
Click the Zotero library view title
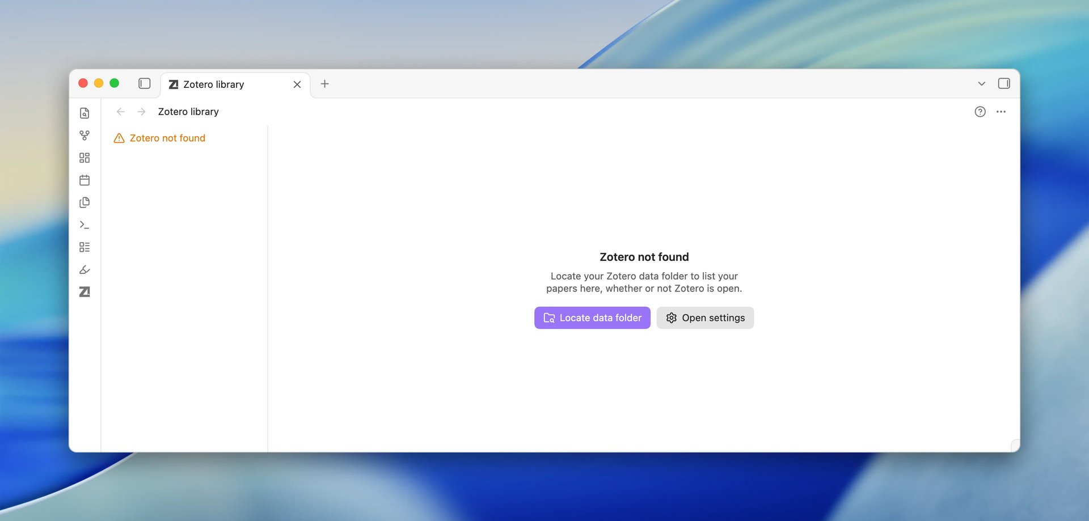point(188,112)
